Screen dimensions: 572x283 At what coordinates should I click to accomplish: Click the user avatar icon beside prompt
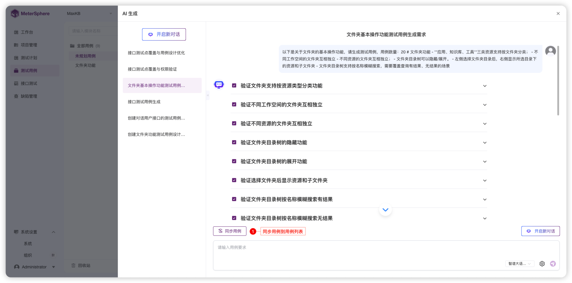550,51
